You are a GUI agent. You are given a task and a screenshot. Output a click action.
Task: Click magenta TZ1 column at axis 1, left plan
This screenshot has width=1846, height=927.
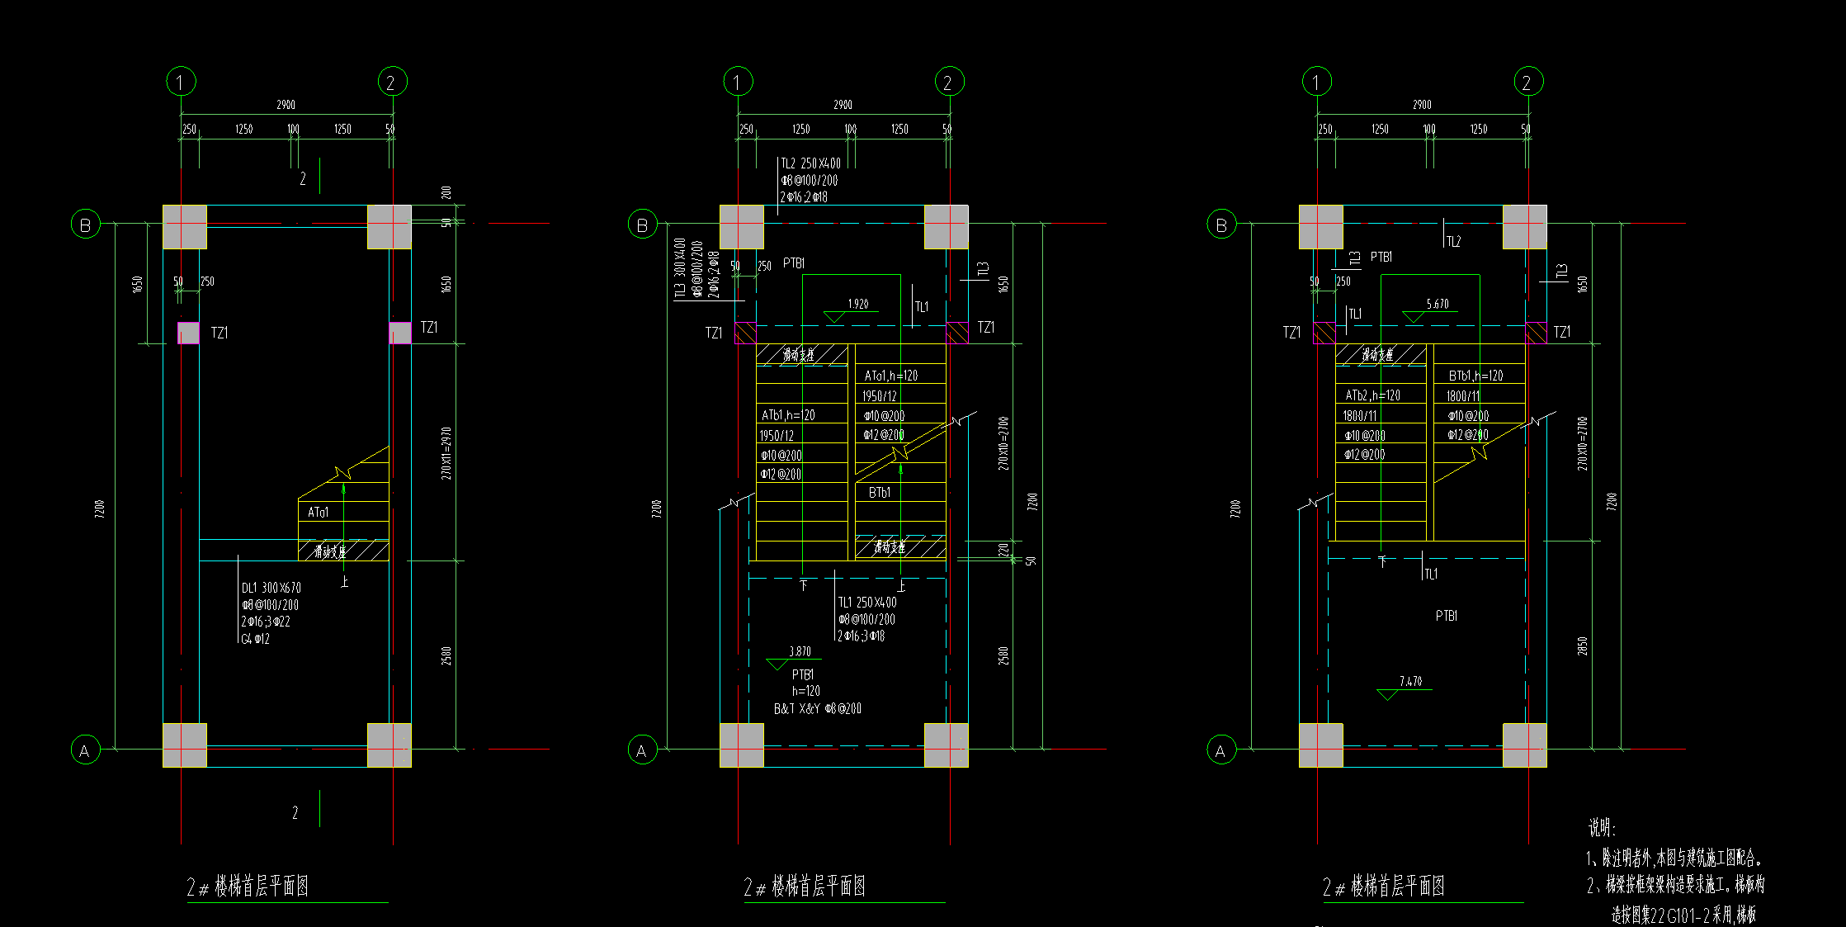click(x=189, y=333)
